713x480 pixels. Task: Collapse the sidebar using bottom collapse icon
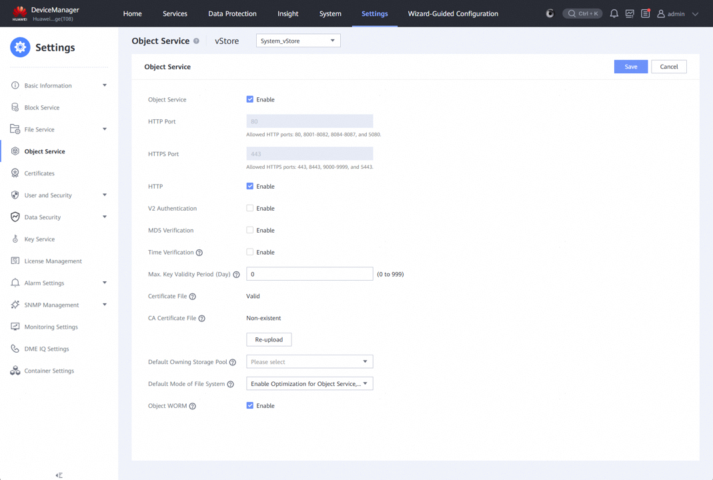[59, 475]
